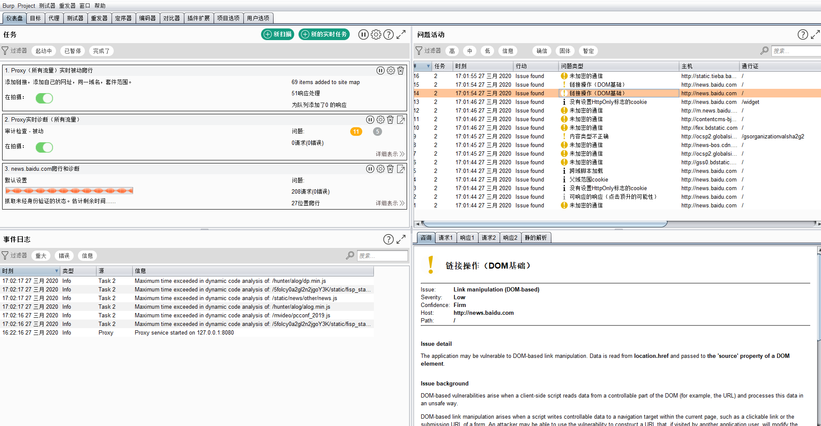Select the 内容类型不正确 issue row

[617, 136]
